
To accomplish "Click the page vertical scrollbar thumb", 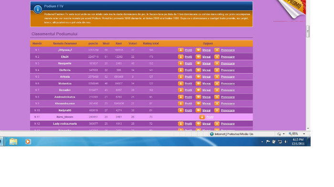I will [308, 31].
